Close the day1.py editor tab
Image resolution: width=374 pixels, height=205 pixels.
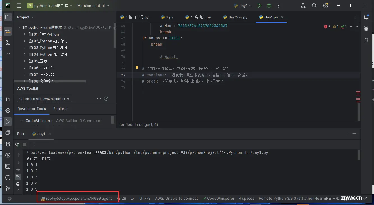(282, 17)
